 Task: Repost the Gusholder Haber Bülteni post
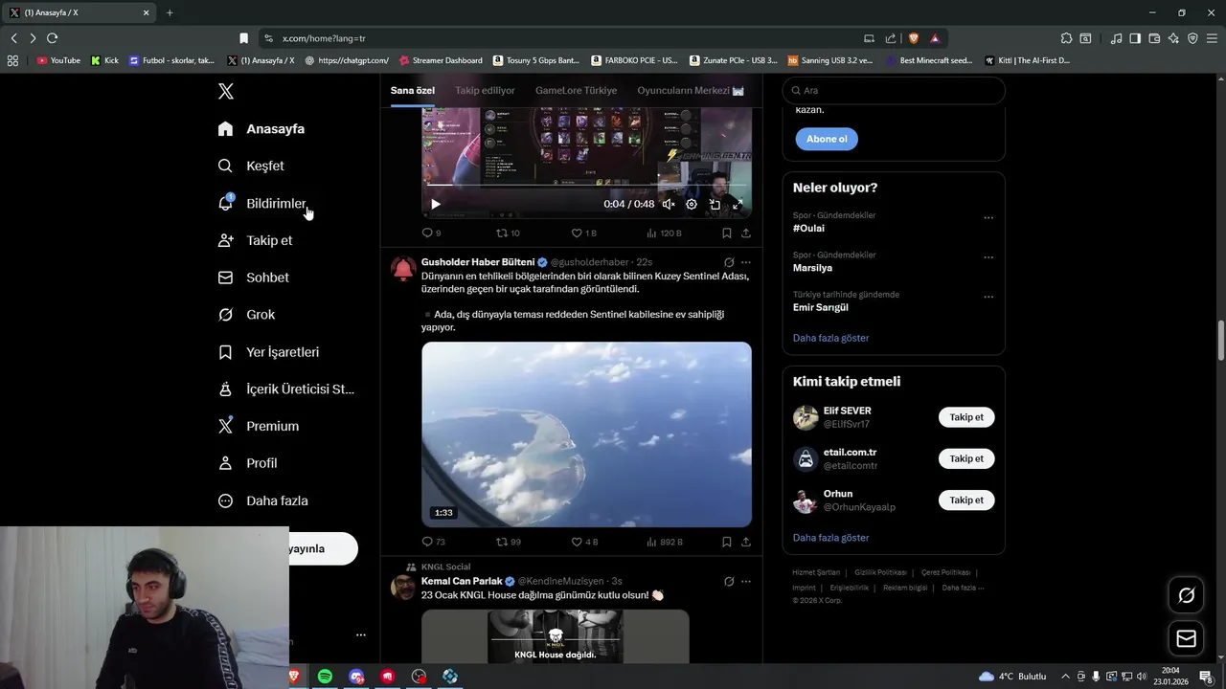(x=509, y=542)
